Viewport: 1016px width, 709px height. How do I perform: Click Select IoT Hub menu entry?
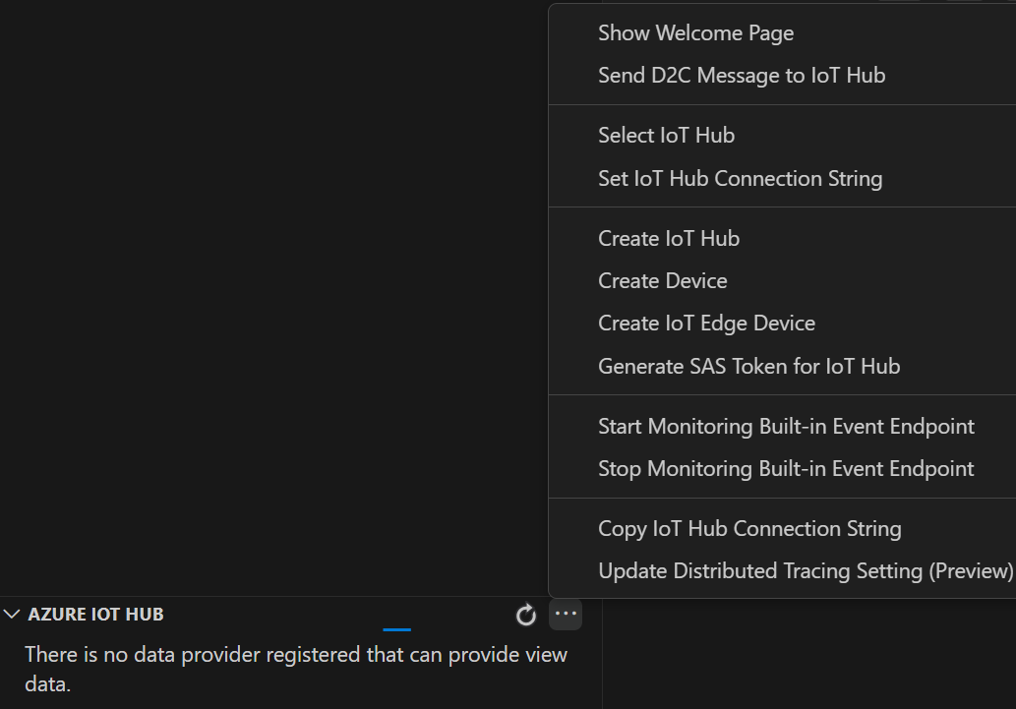[x=782, y=136]
